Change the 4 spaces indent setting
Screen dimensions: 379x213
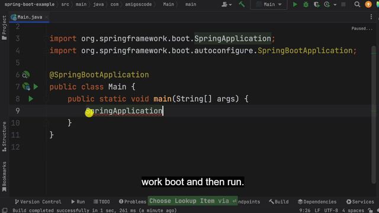[353, 211]
